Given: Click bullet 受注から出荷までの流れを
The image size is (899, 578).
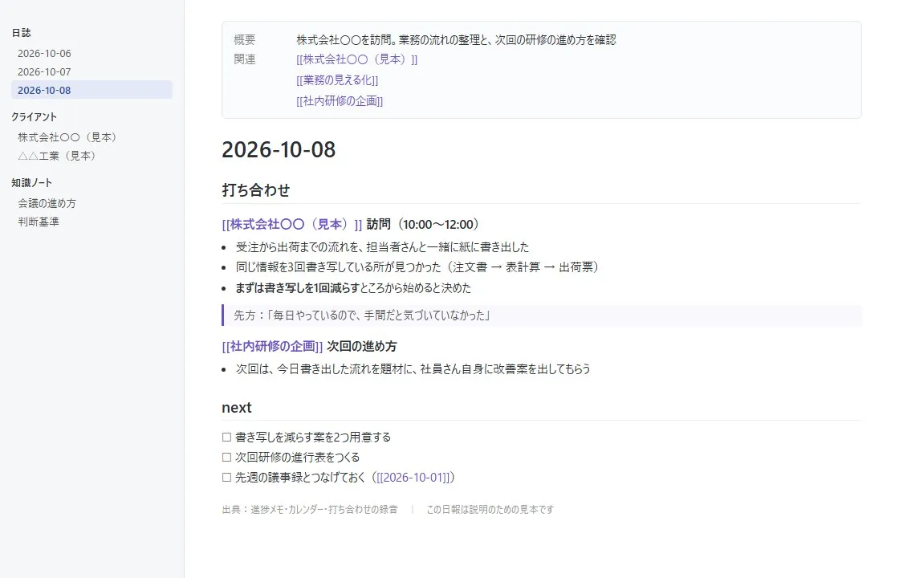Looking at the screenshot, I should coord(382,247).
